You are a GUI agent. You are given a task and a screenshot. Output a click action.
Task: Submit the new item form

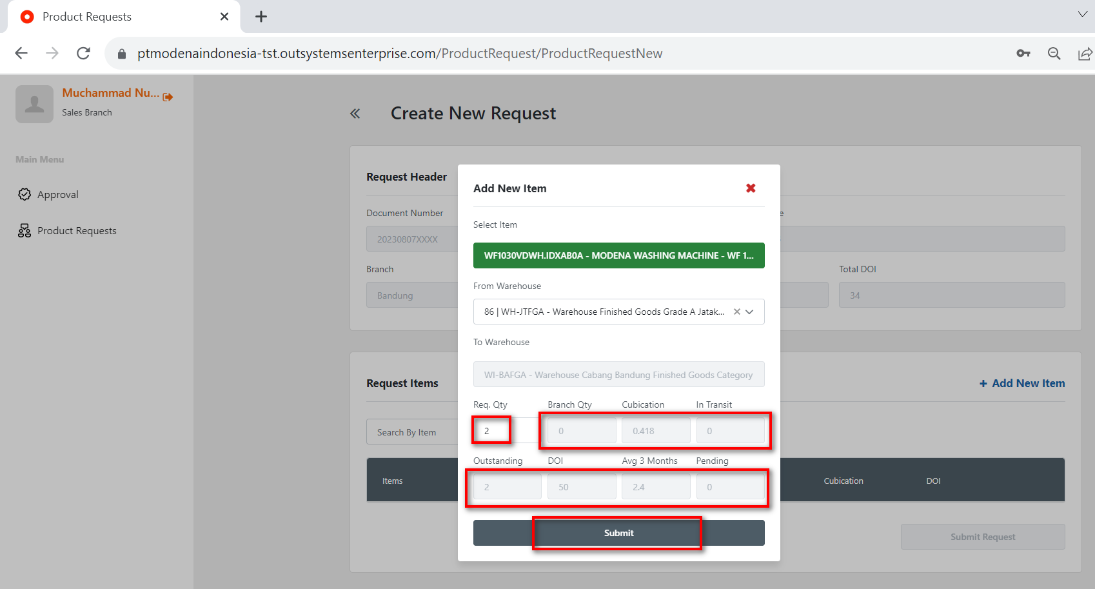coord(618,533)
